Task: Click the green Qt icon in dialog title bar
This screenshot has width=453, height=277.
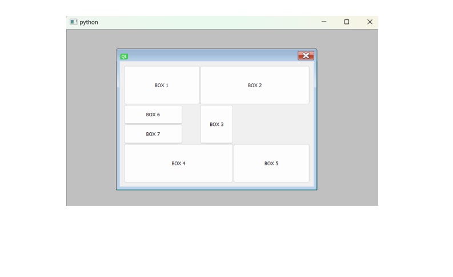Action: [x=124, y=56]
